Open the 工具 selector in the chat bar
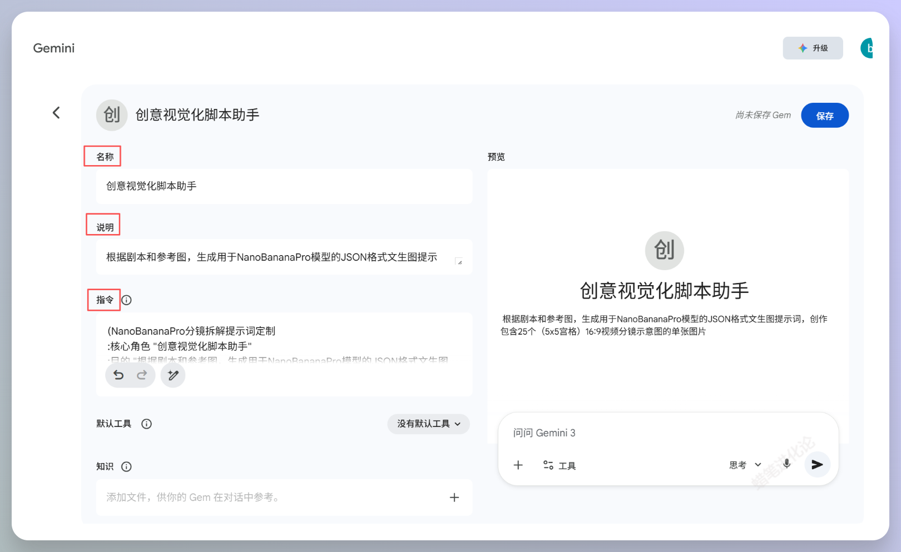901x552 pixels. point(559,465)
